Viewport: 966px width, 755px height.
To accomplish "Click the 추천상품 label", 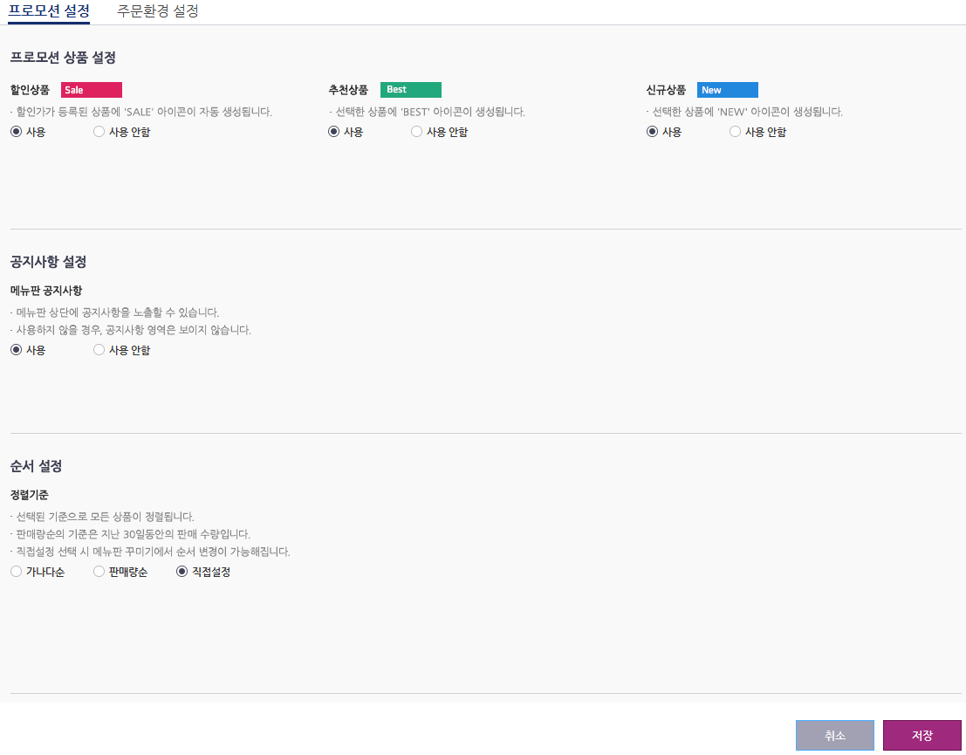I will click(x=348, y=90).
